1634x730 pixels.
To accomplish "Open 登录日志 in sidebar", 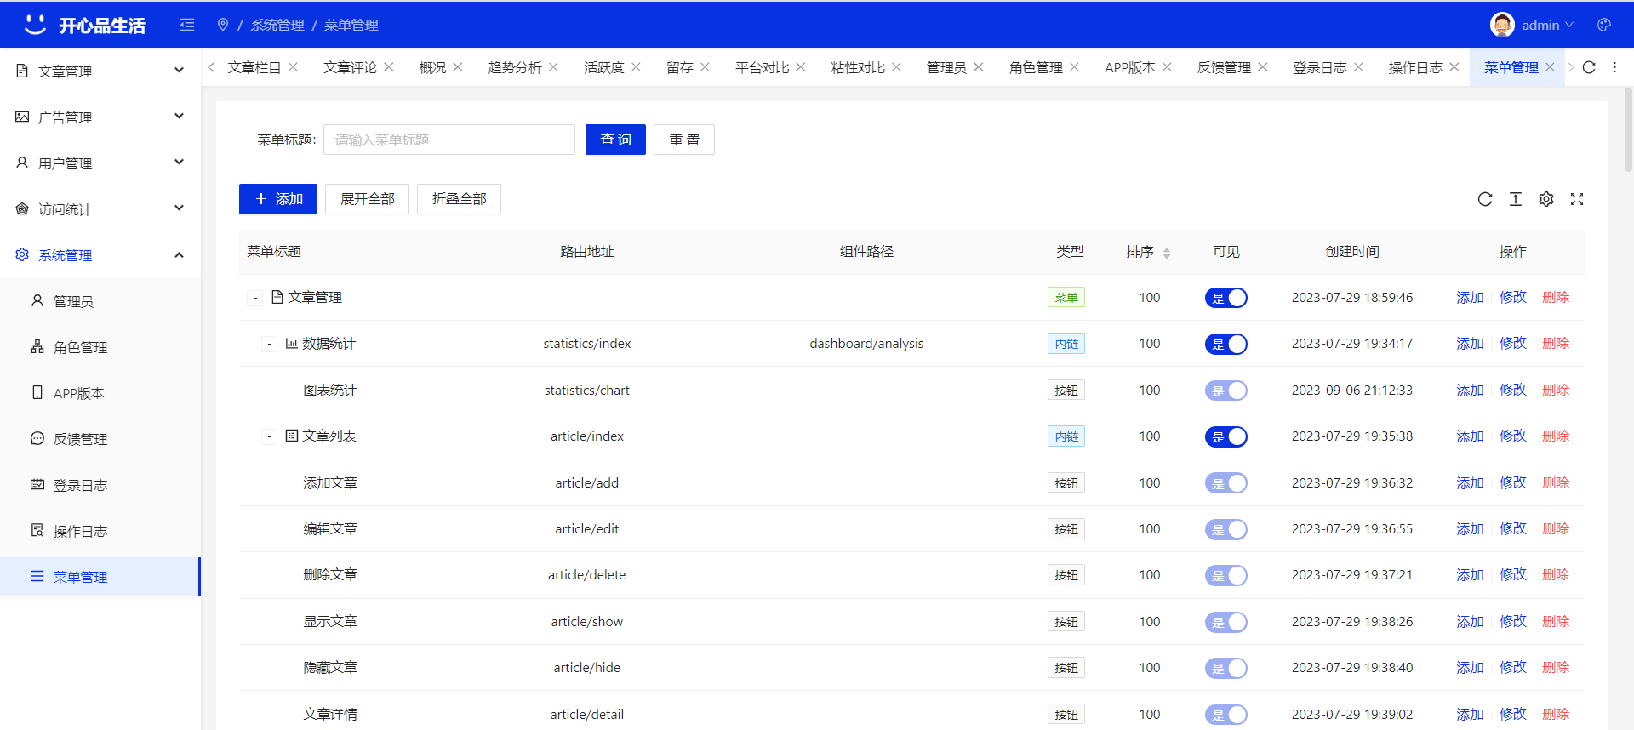I will [100, 484].
